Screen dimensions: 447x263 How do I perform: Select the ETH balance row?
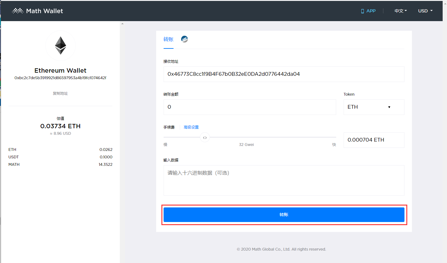60,150
